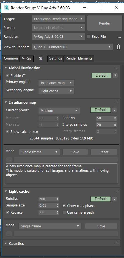Click the 3ds Max app icon in title bar

tap(6, 8)
